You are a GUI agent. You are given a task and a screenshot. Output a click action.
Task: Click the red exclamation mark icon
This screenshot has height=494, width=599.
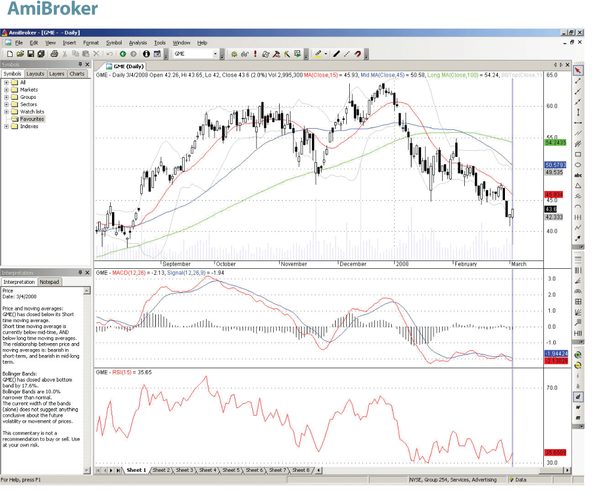click(255, 54)
